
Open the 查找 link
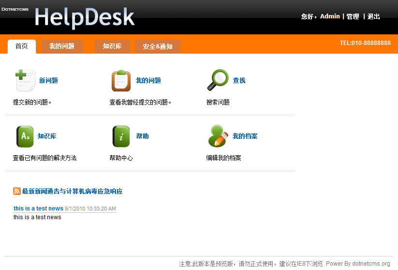(x=239, y=80)
